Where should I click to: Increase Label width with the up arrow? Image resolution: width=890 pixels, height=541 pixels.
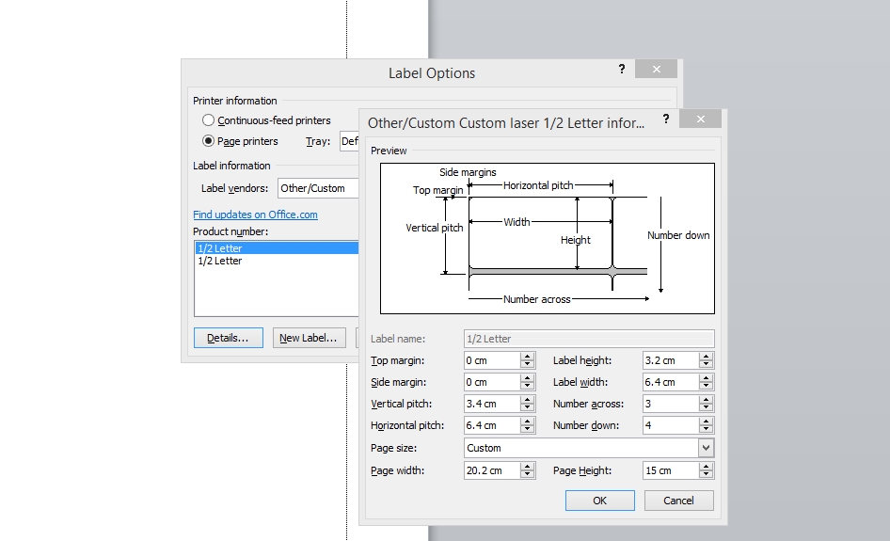tap(707, 378)
